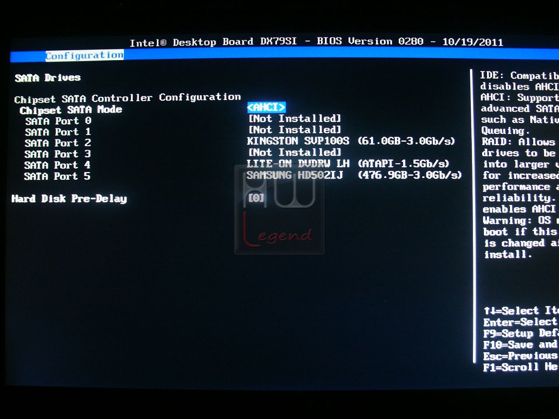
Task: Open the Configuration tab
Action: click(84, 55)
